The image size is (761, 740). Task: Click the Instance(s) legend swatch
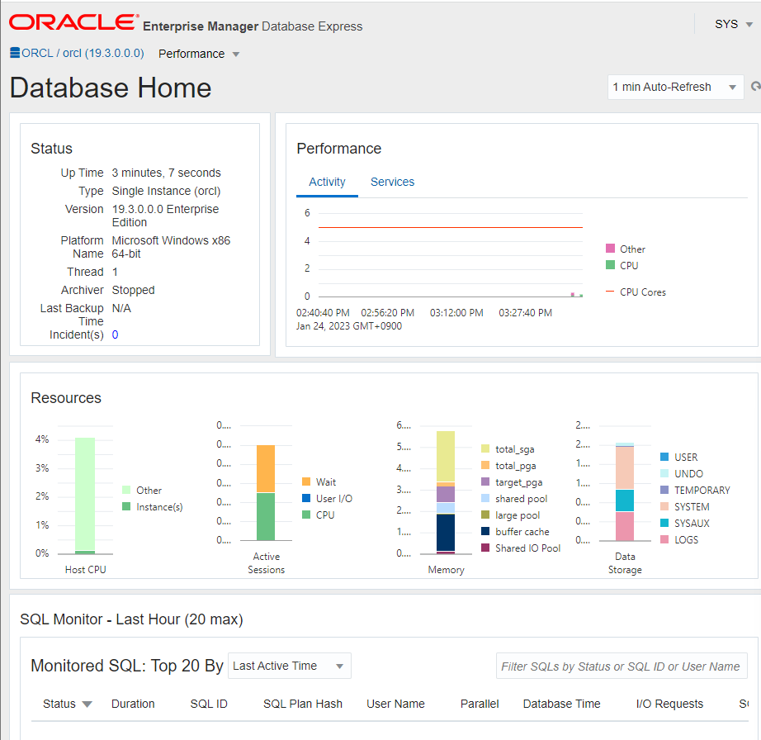click(126, 506)
